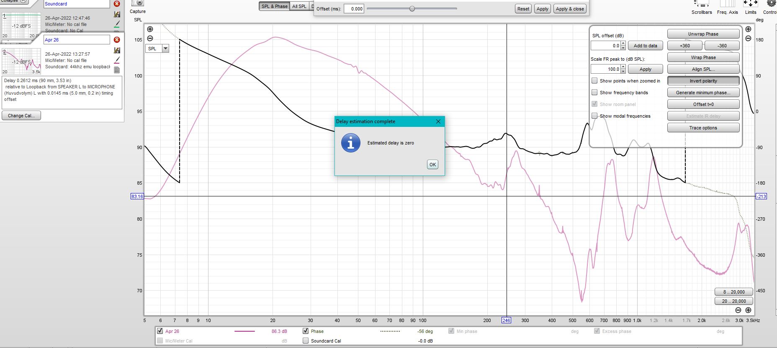
Task: Zoom out SPL axis at graph top-left
Action: pos(150,39)
